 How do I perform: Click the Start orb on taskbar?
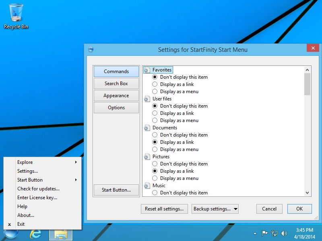coord(11,234)
